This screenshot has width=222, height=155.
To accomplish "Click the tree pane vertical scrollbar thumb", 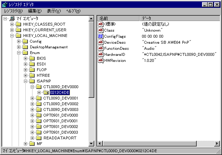I will click(x=91, y=59).
